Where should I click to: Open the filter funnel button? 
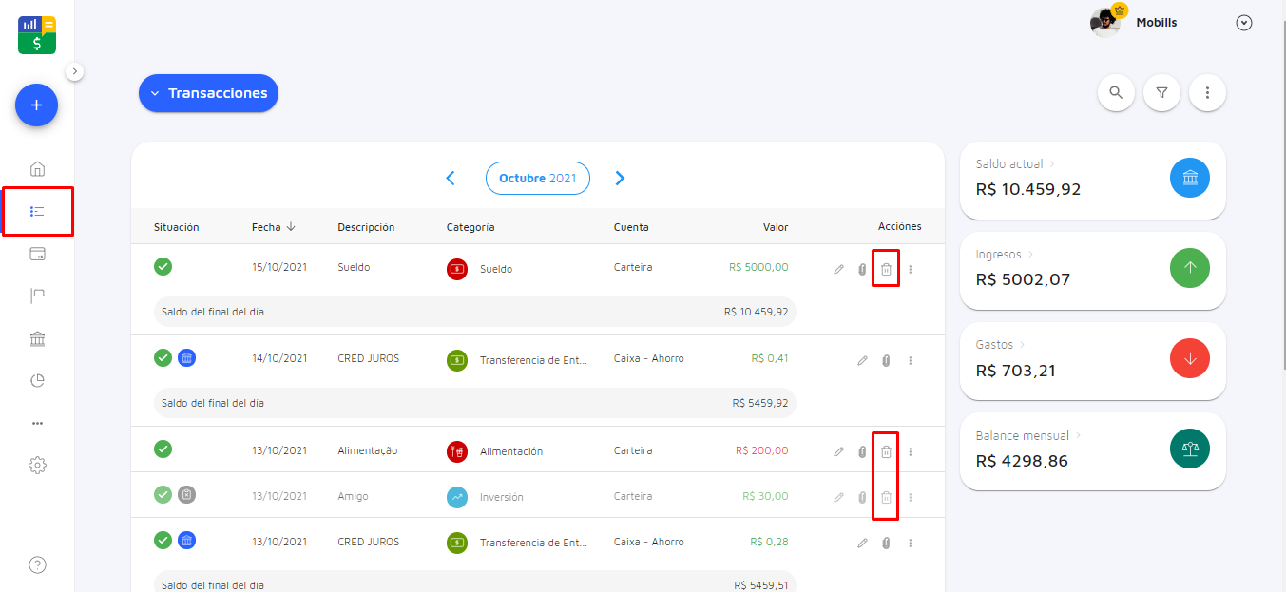coord(1161,93)
